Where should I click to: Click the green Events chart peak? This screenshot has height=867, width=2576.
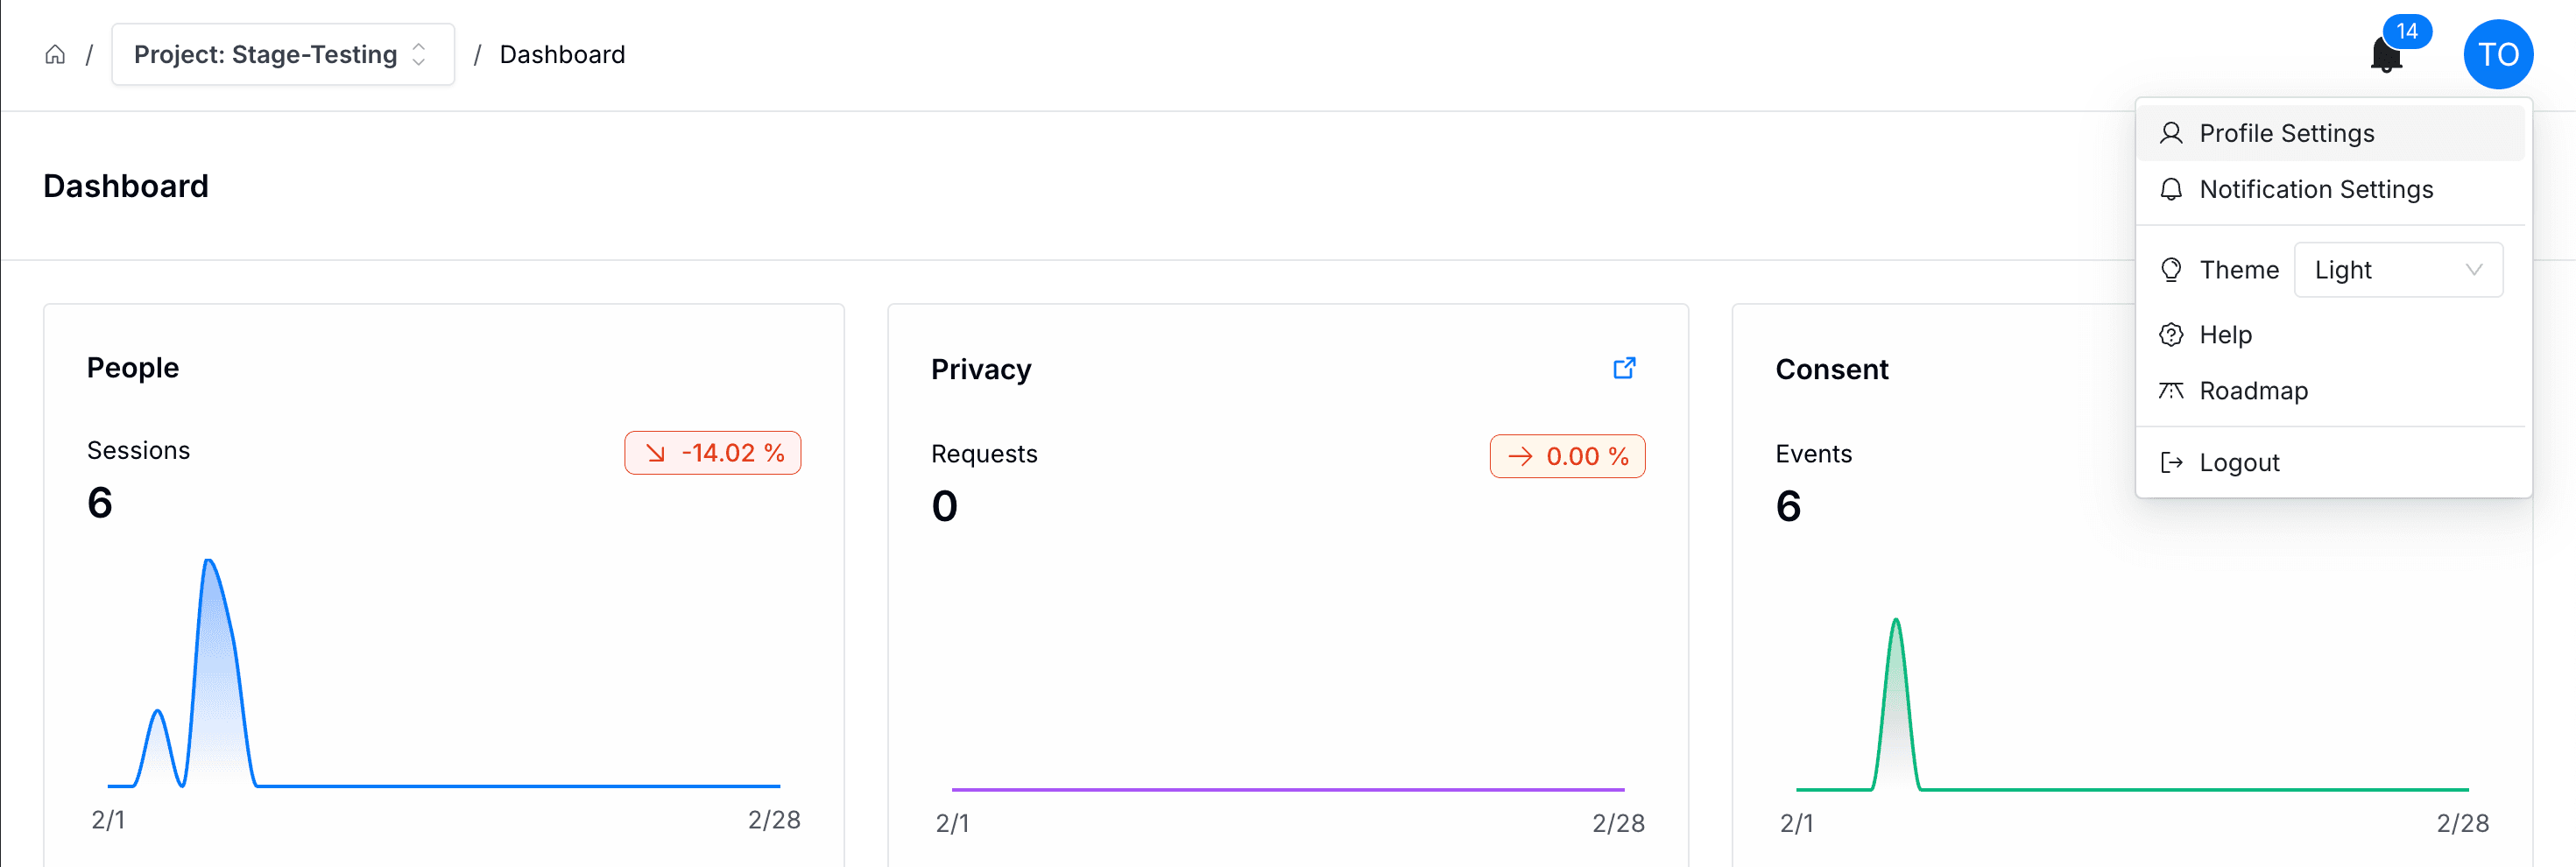[x=1895, y=624]
